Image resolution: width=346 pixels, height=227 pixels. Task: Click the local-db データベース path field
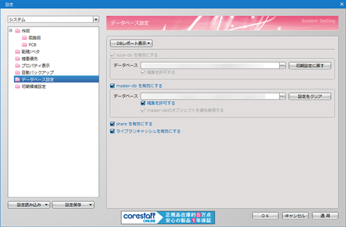click(210, 65)
